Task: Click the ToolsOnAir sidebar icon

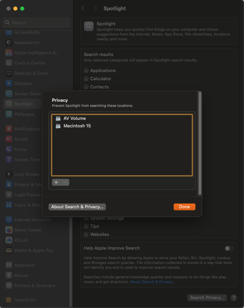Action: click(x=9, y=299)
